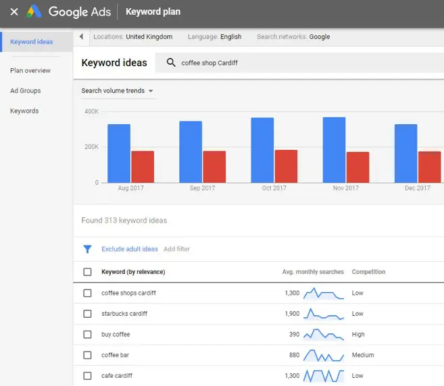Click trend sparkline for coffee shops cardiff
Screen dimensions: 444x386
[324, 294]
